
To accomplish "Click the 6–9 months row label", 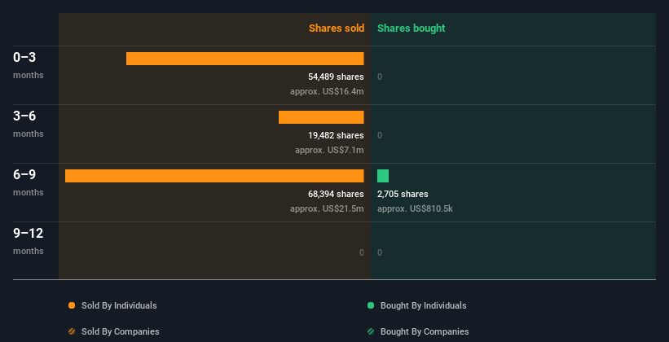I will tap(29, 182).
